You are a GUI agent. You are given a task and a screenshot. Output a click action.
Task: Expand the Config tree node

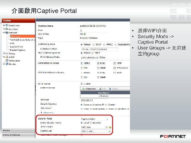coord(4,53)
